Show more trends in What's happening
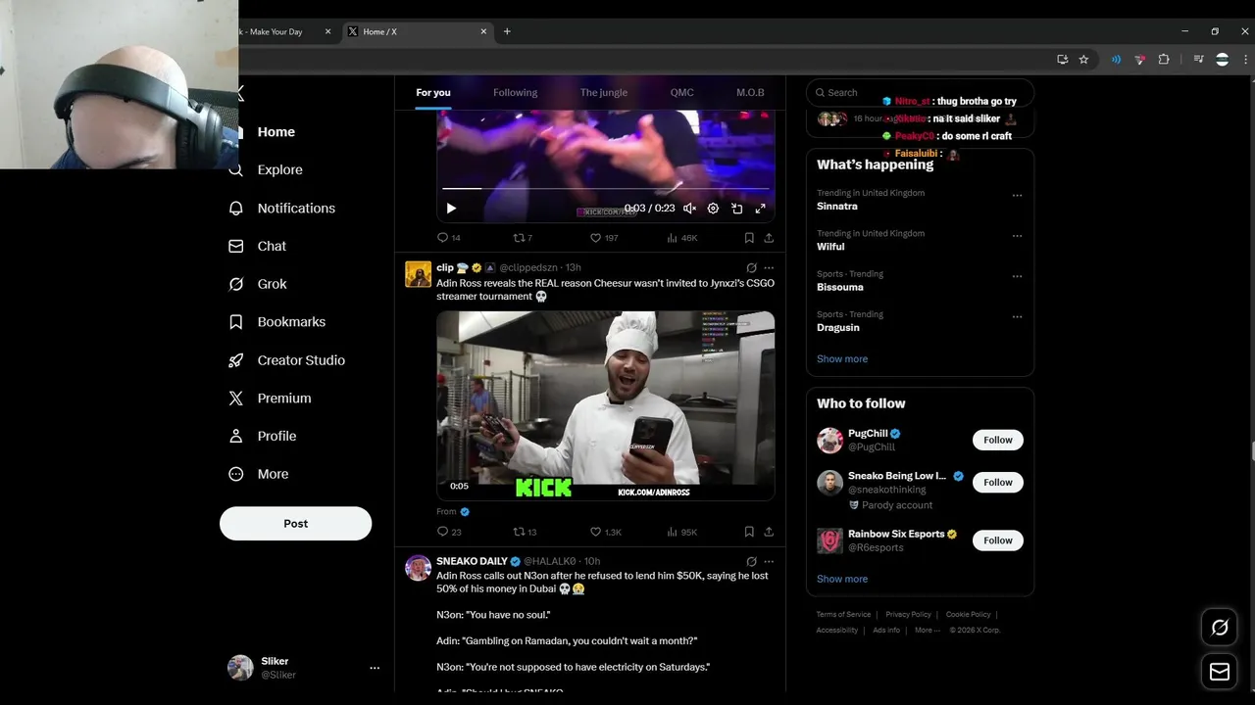This screenshot has height=705, width=1255. [x=842, y=359]
